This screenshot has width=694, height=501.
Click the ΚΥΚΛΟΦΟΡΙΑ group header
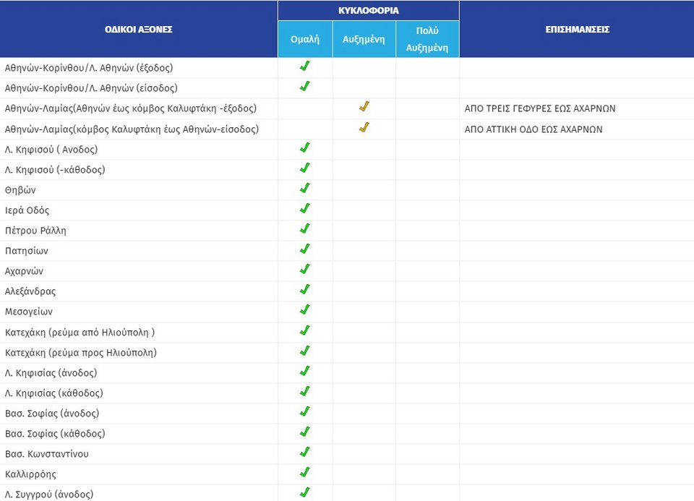(x=369, y=11)
